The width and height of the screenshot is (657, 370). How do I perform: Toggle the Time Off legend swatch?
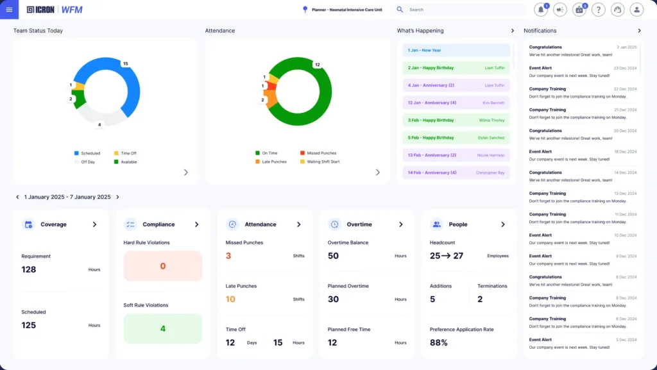coord(116,153)
